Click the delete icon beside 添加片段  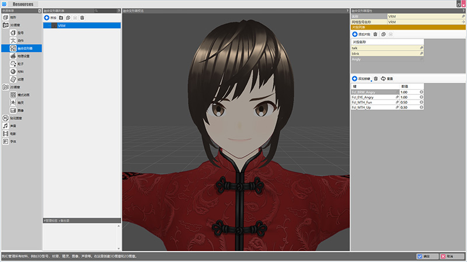(375, 35)
